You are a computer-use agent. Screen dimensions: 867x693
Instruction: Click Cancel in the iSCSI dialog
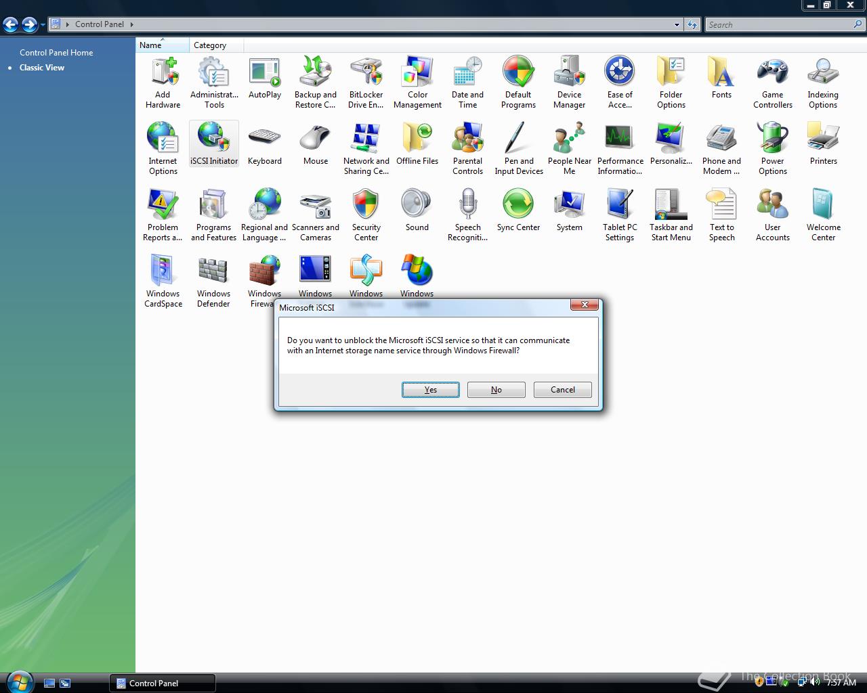[x=563, y=390]
